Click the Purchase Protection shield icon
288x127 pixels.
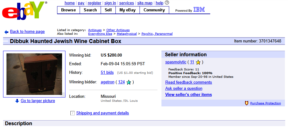point(246,103)
